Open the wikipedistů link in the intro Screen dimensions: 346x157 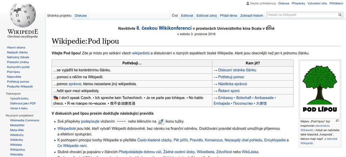click(x=141, y=53)
